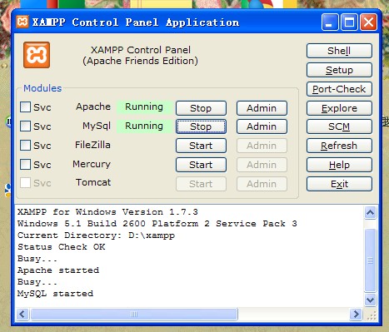Image resolution: width=389 pixels, height=332 pixels.
Task: Run Port-Check
Action: click(x=339, y=89)
